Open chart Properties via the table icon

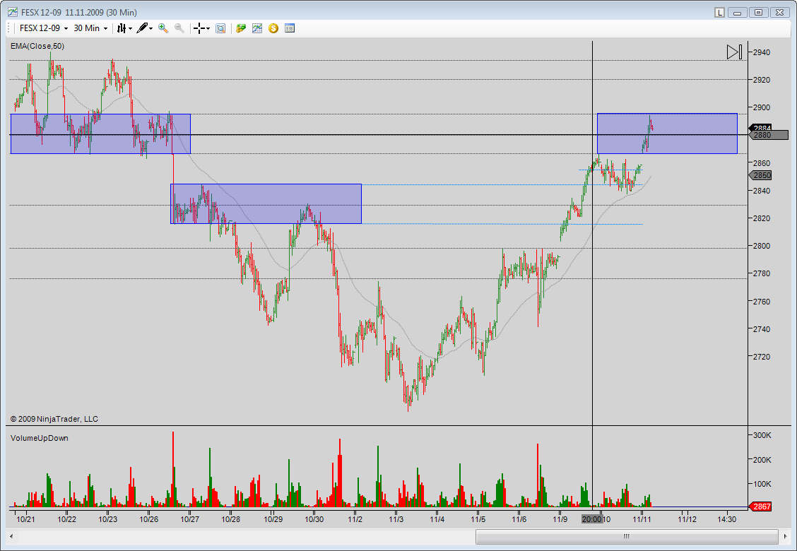290,28
